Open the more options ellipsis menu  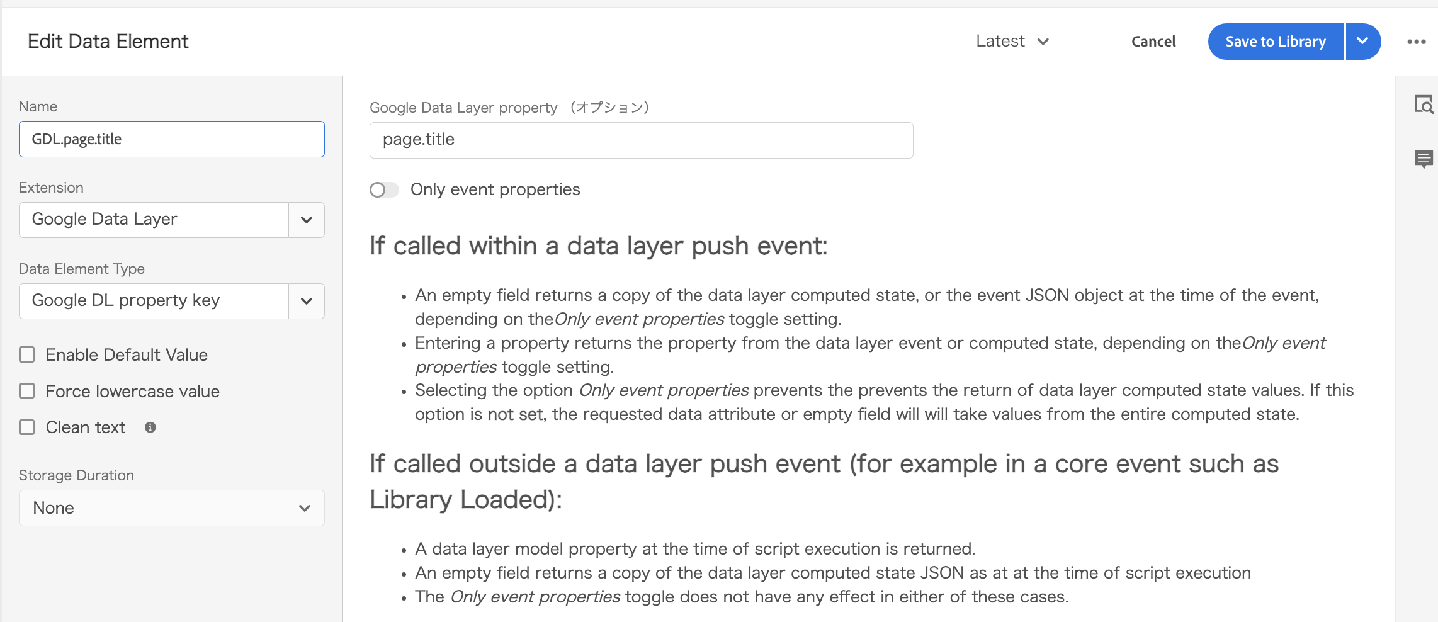(x=1416, y=42)
